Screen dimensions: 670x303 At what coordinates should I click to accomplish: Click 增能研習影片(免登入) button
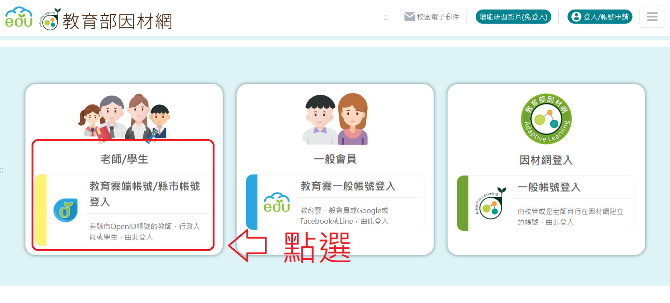tap(513, 17)
